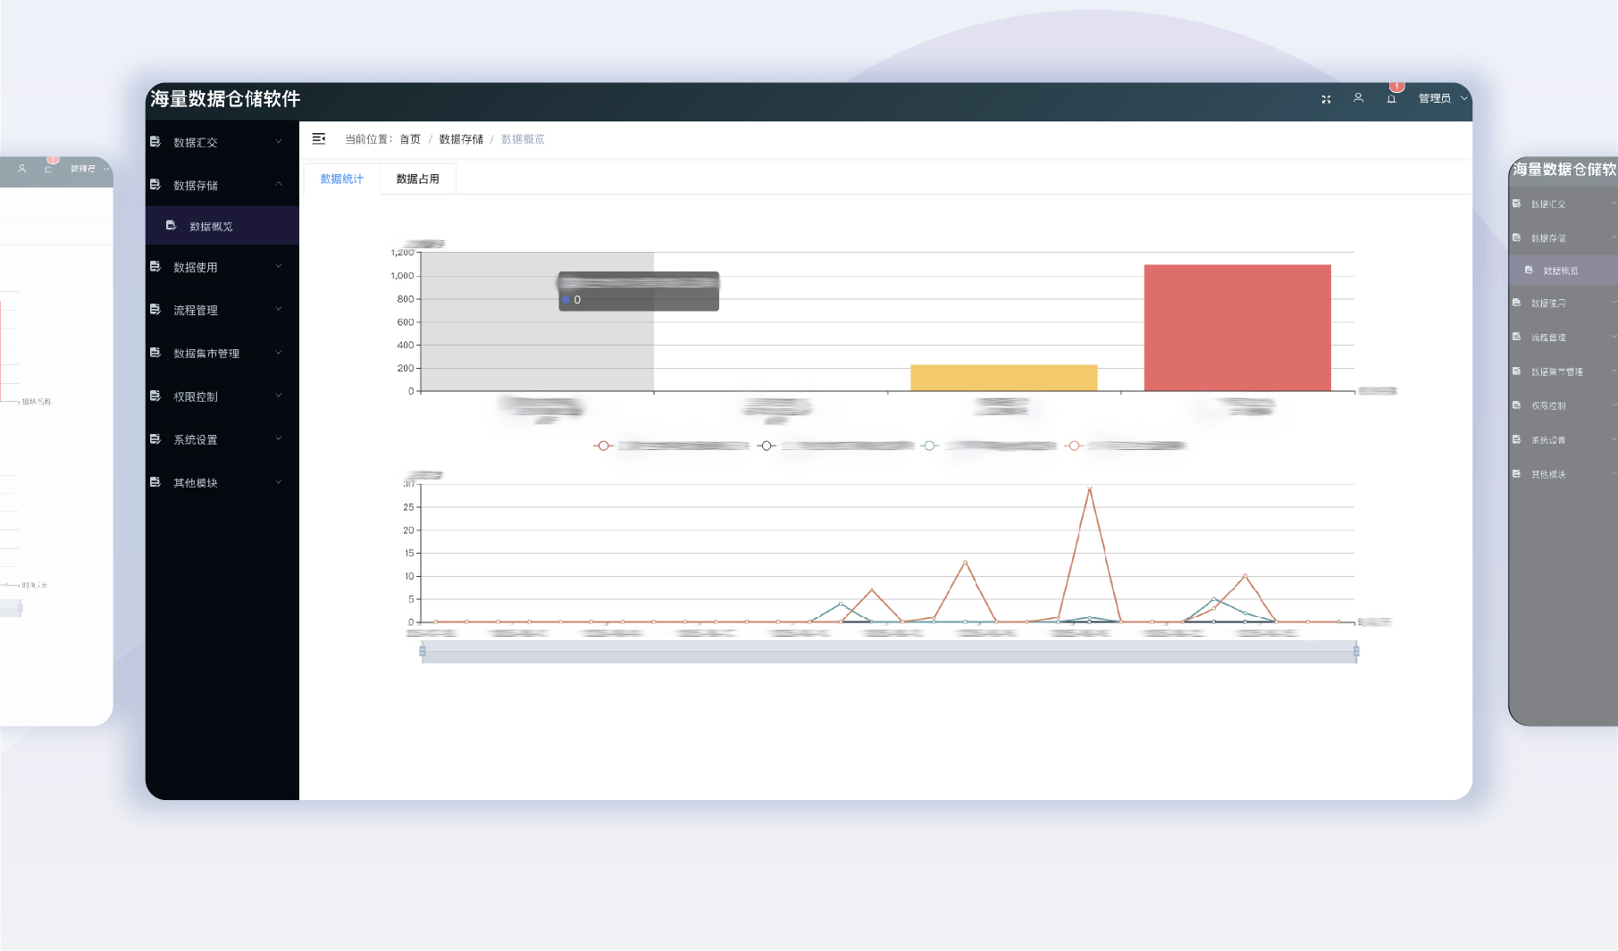The width and height of the screenshot is (1618, 951).
Task: Toggle the dark second legend series marker
Action: click(x=766, y=446)
